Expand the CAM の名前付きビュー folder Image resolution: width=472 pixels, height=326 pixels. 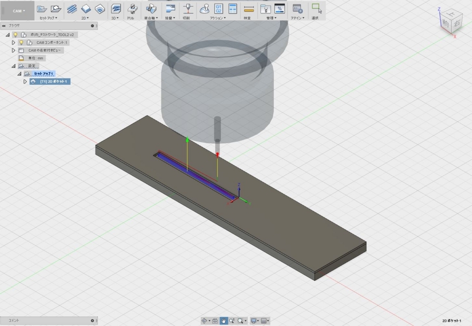tap(13, 50)
